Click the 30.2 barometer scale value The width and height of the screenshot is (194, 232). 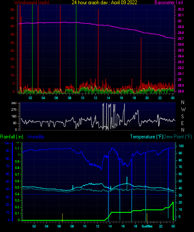click(181, 9)
